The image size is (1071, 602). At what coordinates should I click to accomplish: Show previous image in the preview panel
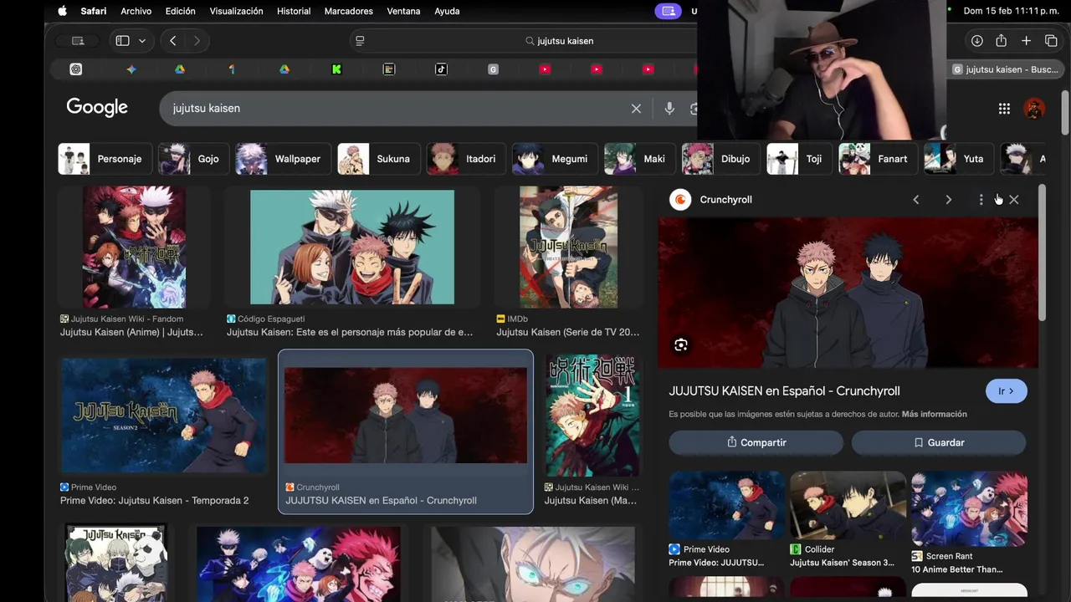tap(916, 200)
